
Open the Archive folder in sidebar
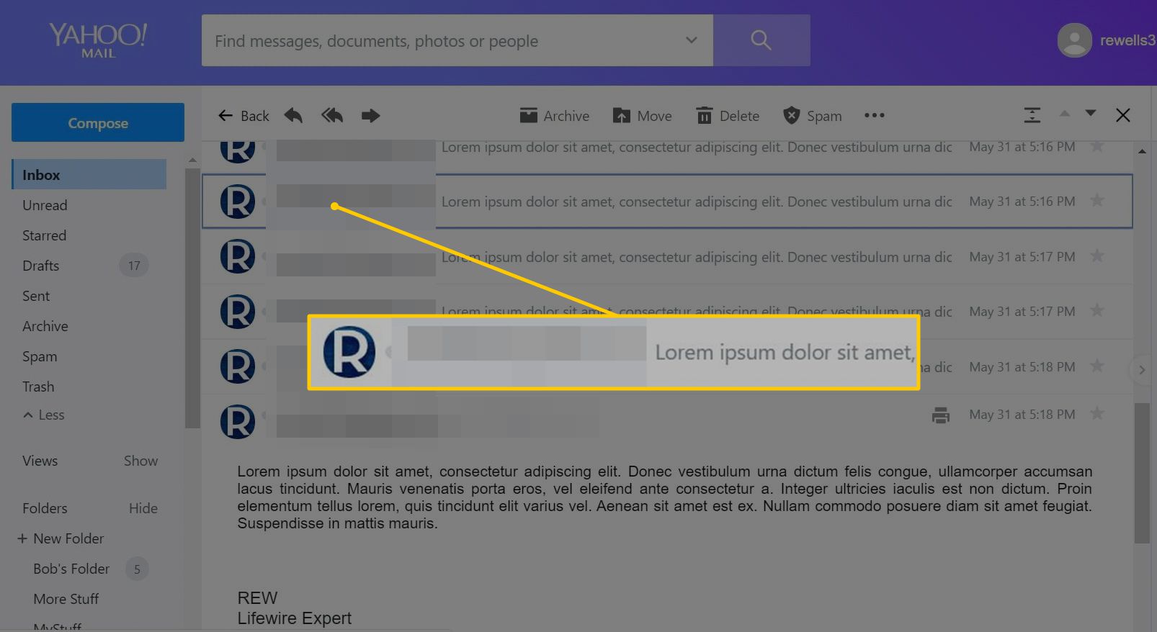click(45, 326)
